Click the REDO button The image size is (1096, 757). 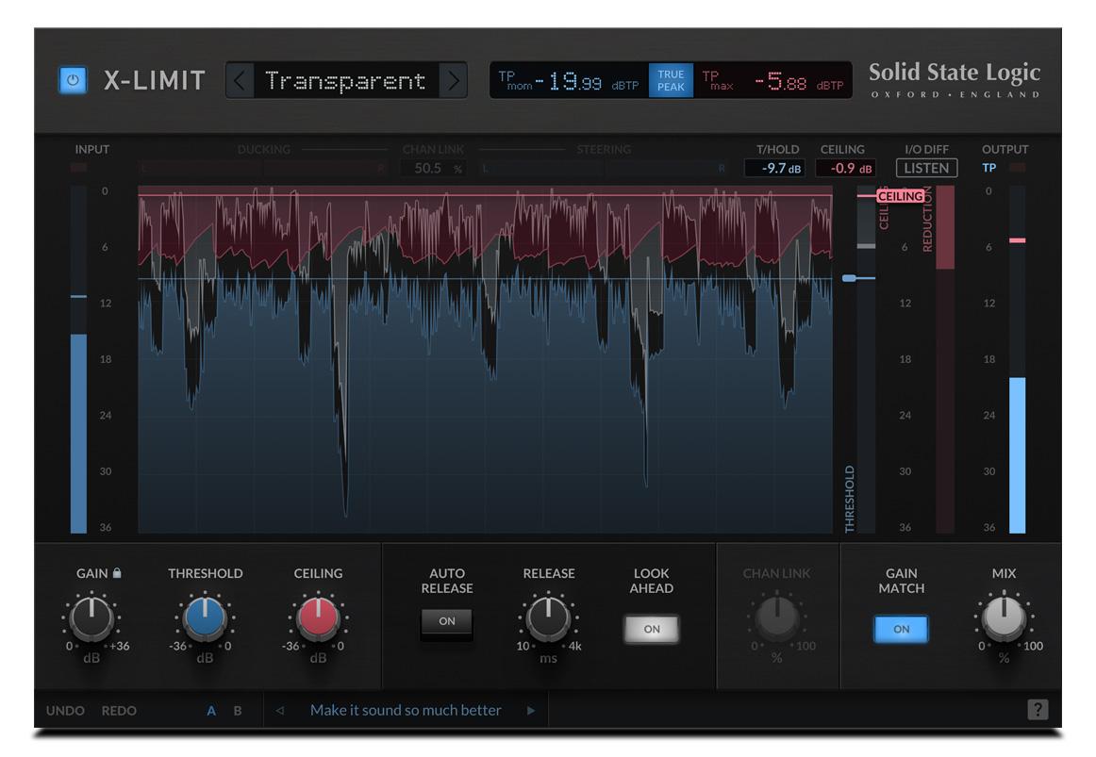pyautogui.click(x=119, y=711)
